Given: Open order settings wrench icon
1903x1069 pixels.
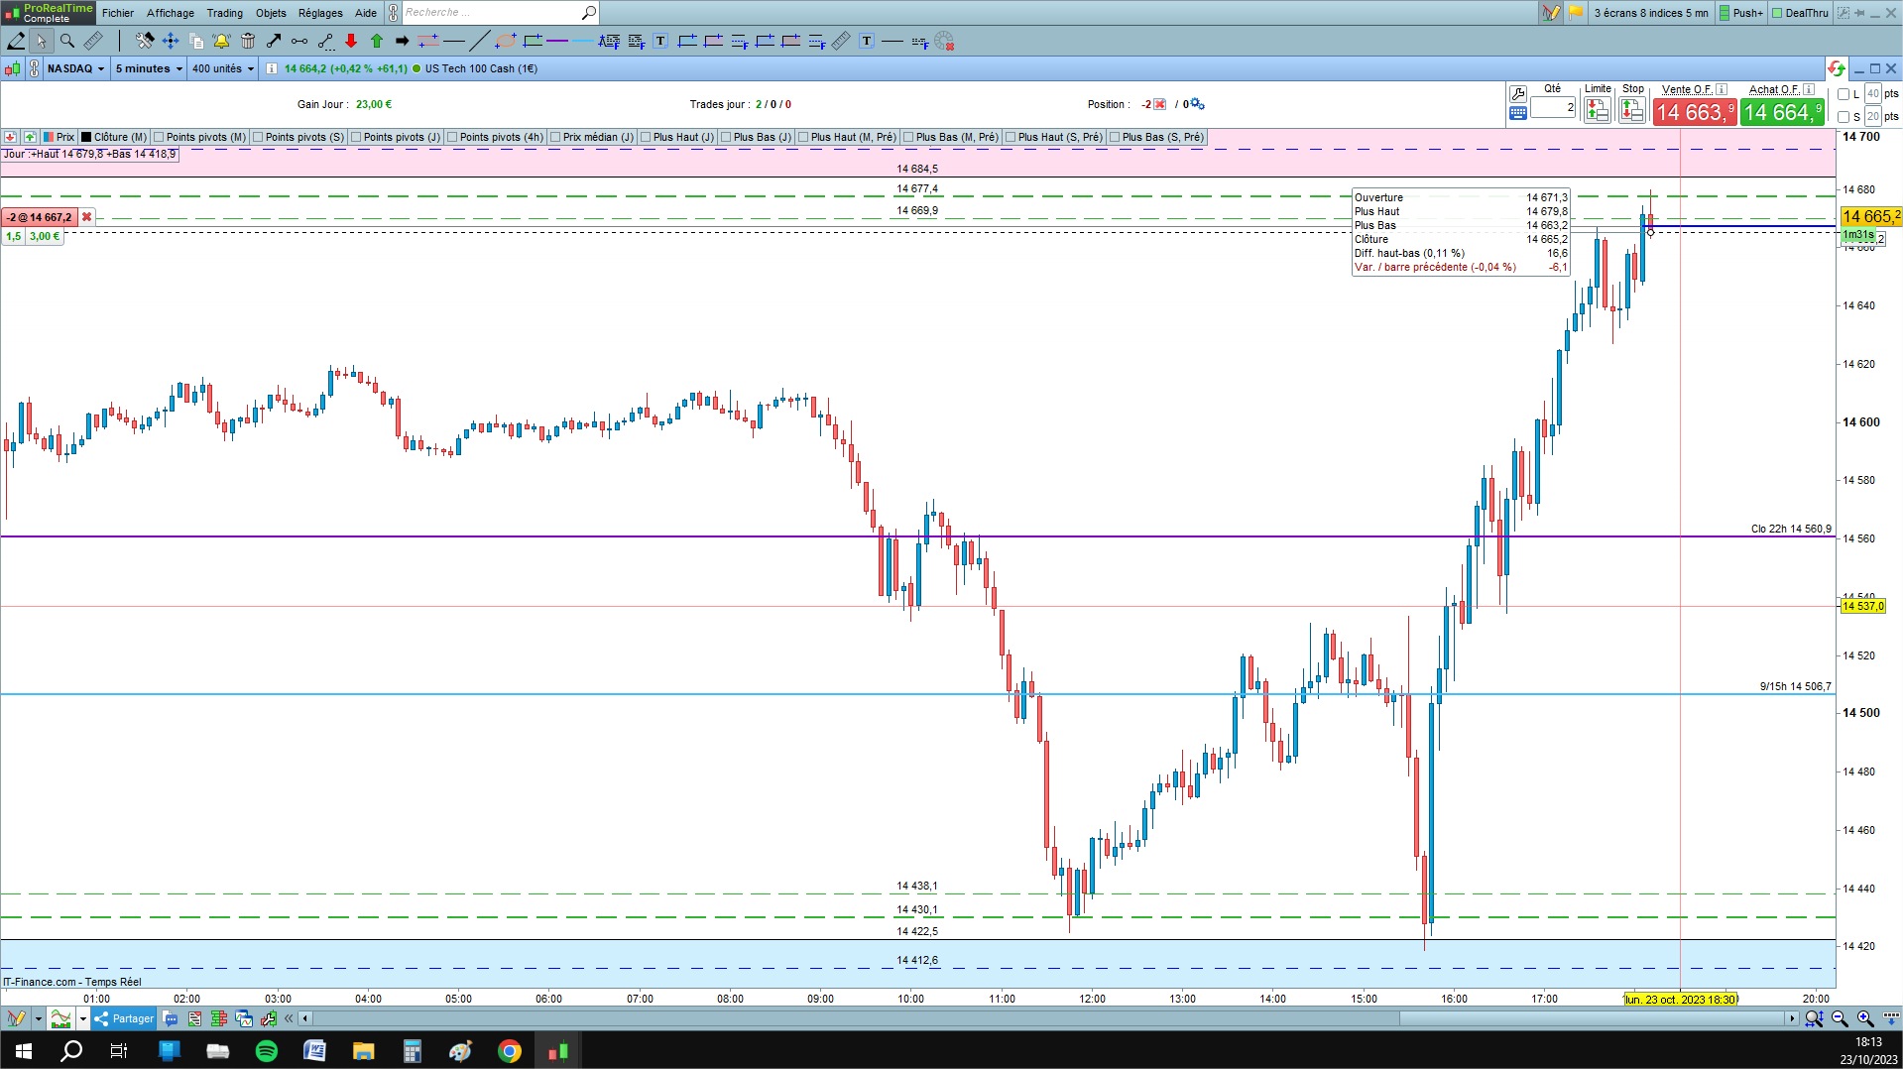Looking at the screenshot, I should point(1517,94).
